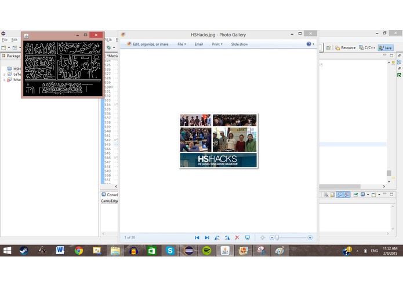This screenshot has width=403, height=286.
Task: Select the HSH project in Package Explorer
Action: point(14,69)
